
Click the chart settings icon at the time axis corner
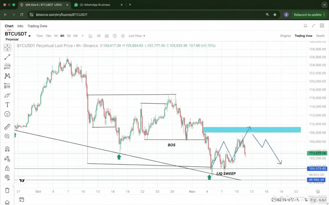point(318,191)
